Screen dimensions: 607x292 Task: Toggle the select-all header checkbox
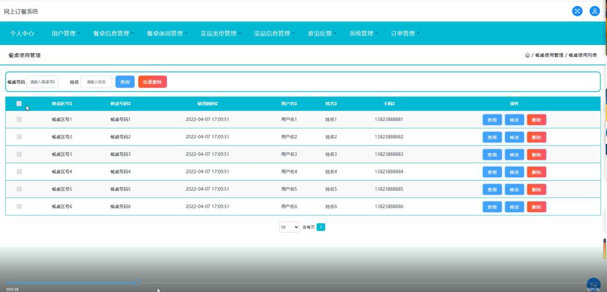coord(19,103)
